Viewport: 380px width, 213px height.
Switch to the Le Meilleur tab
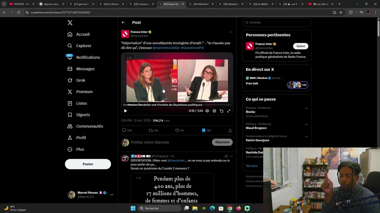pyautogui.click(x=261, y=4)
